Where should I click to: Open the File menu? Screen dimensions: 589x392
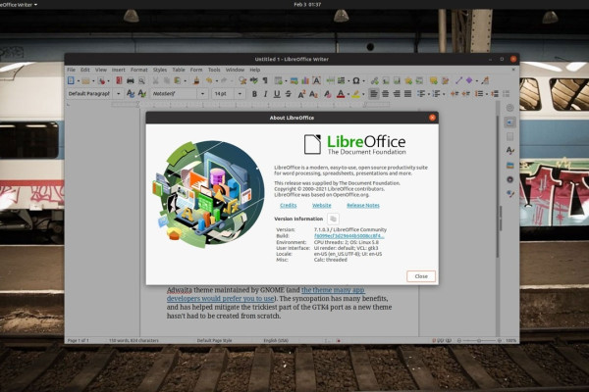click(x=71, y=70)
